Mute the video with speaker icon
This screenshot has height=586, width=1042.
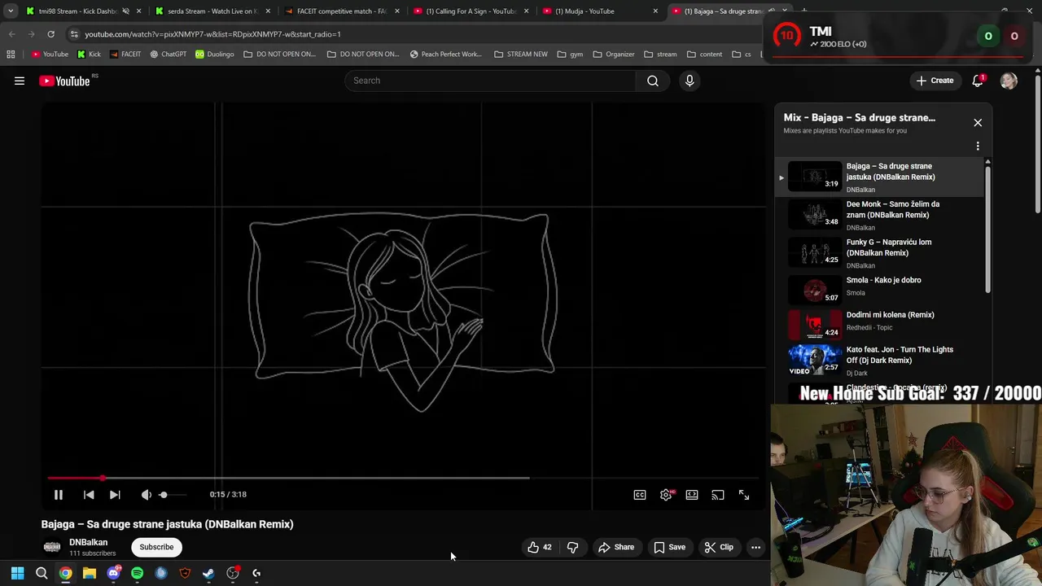coord(146,495)
